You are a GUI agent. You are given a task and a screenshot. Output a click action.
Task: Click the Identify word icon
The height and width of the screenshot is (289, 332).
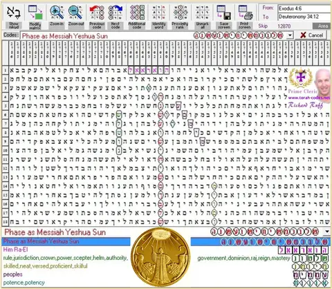(159, 12)
